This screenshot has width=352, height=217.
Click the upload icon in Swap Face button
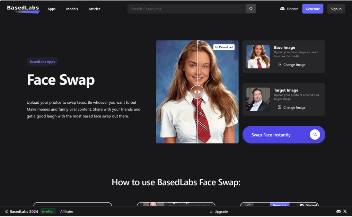315,135
